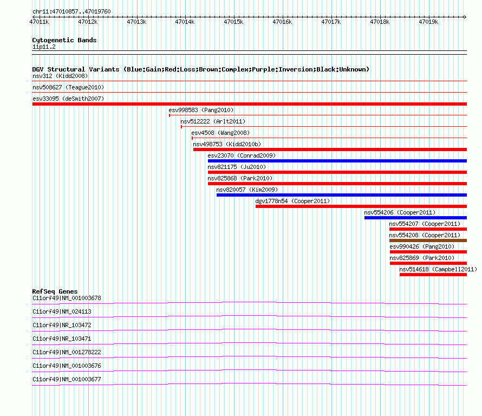Click the red dgv1778n54 loss bar
The height and width of the screenshot is (416, 482).
click(x=361, y=206)
